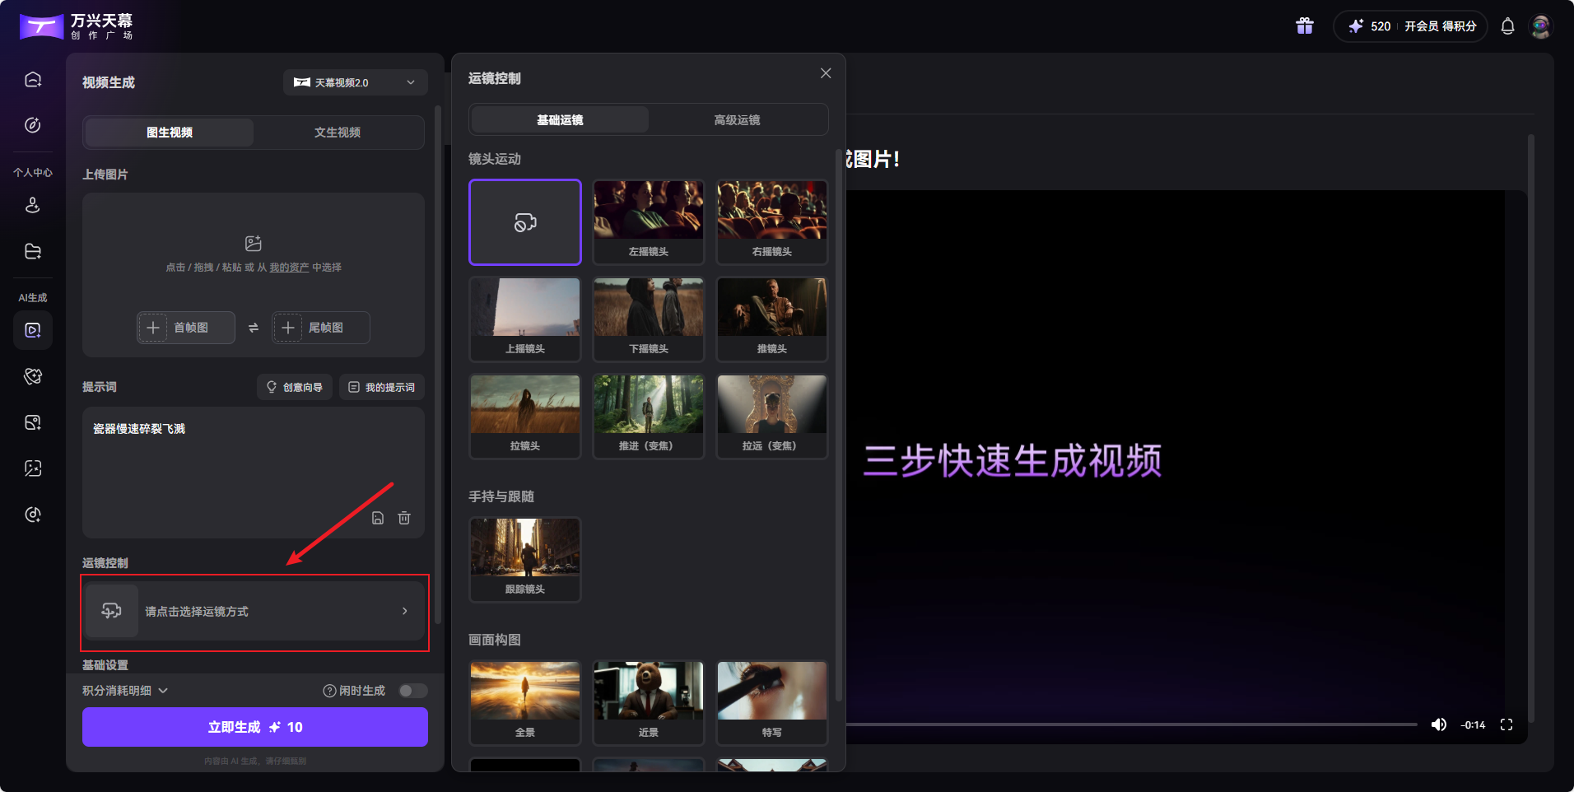
Task: Open the 天幕视频2.0 model dropdown
Action: pyautogui.click(x=355, y=82)
